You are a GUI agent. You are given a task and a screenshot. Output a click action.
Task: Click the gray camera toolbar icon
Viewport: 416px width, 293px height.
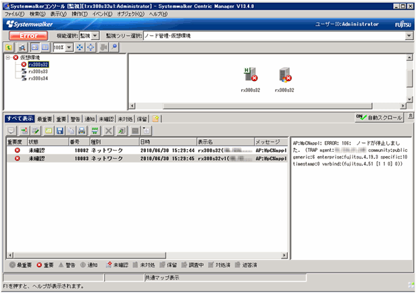tap(103, 47)
